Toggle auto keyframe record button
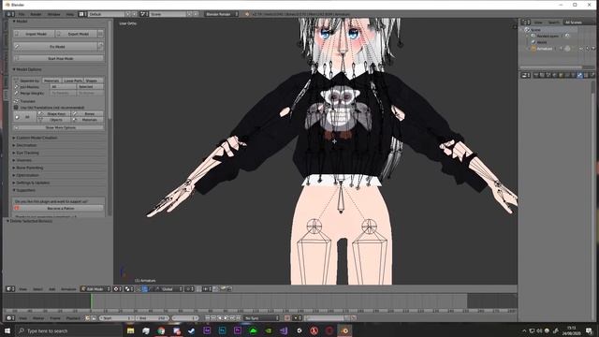 287,318
